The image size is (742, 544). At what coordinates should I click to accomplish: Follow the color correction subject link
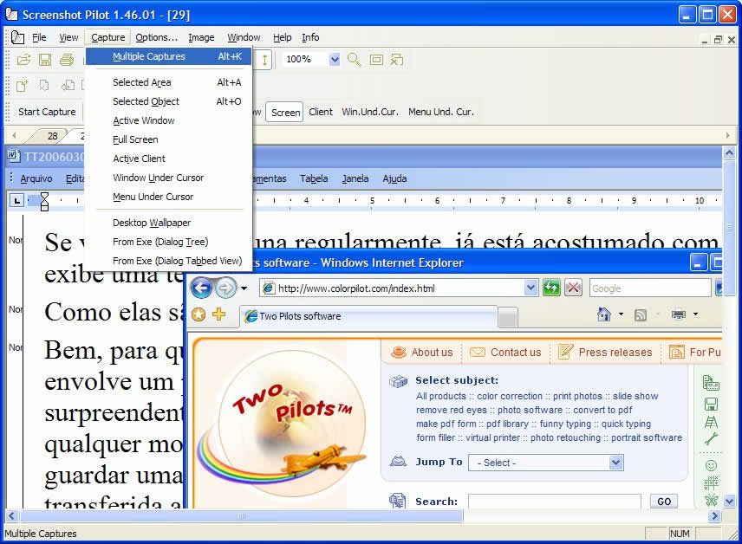509,396
